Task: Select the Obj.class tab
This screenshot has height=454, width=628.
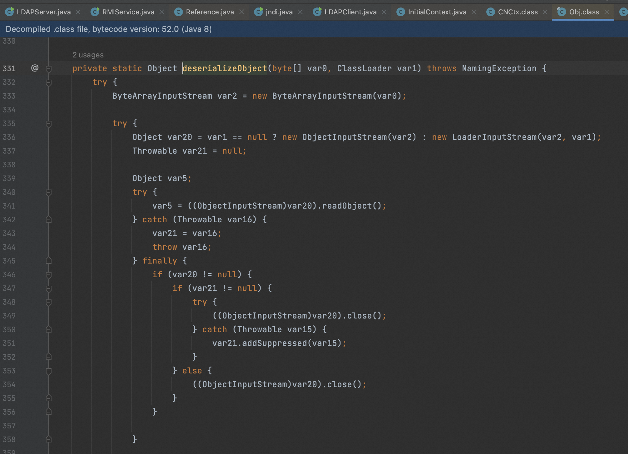Action: click(584, 12)
